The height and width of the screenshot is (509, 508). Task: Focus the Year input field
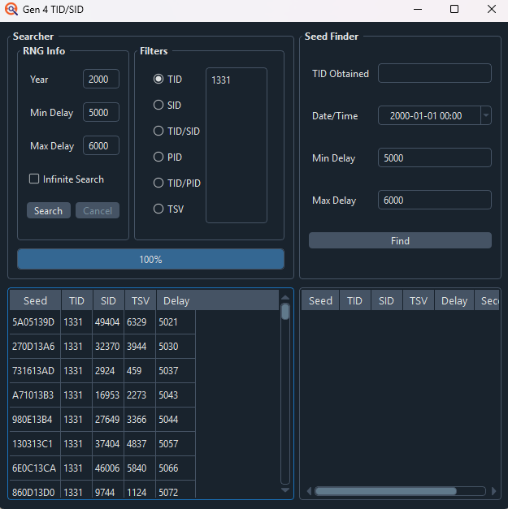(101, 79)
